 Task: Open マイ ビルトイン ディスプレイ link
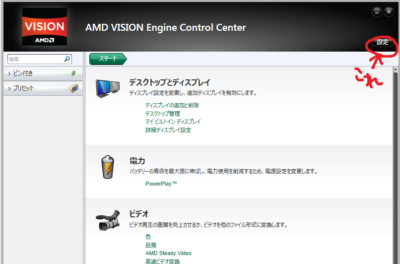coord(173,122)
